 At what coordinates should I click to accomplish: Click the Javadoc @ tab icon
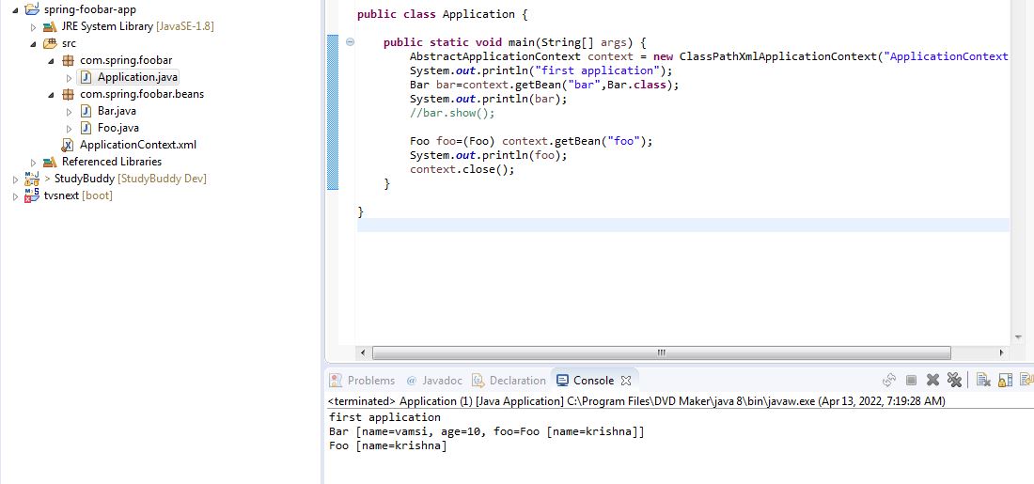point(412,381)
